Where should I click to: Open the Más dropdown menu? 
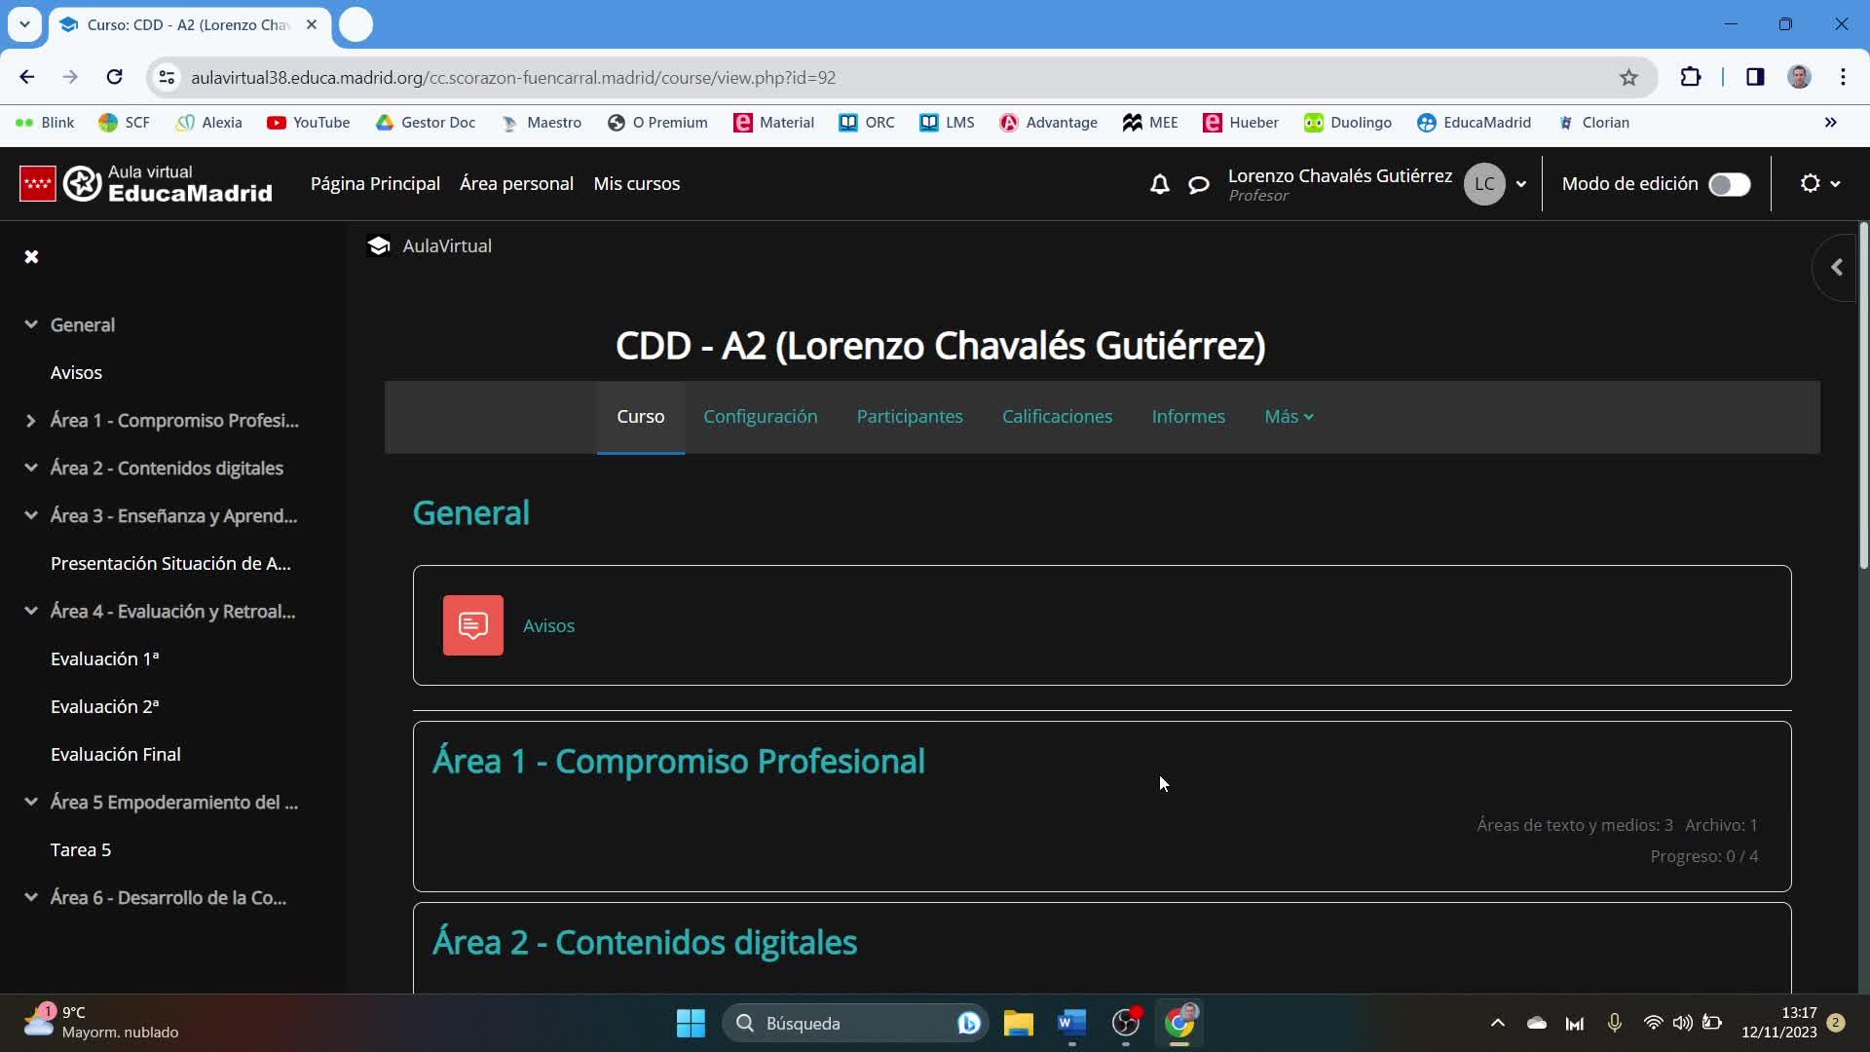[x=1288, y=417]
